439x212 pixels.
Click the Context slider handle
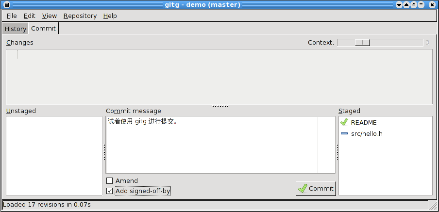coord(363,43)
